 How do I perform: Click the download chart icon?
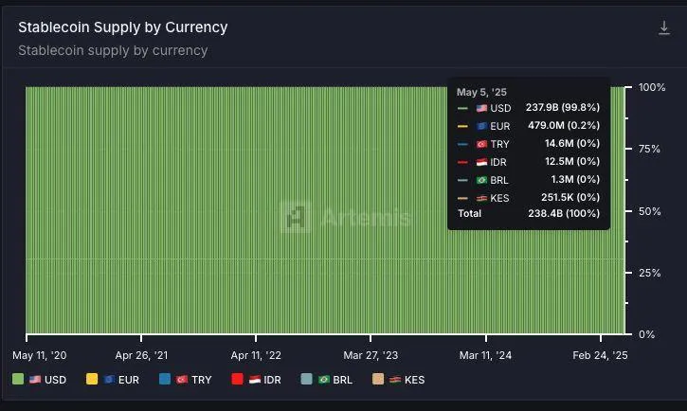(x=664, y=28)
